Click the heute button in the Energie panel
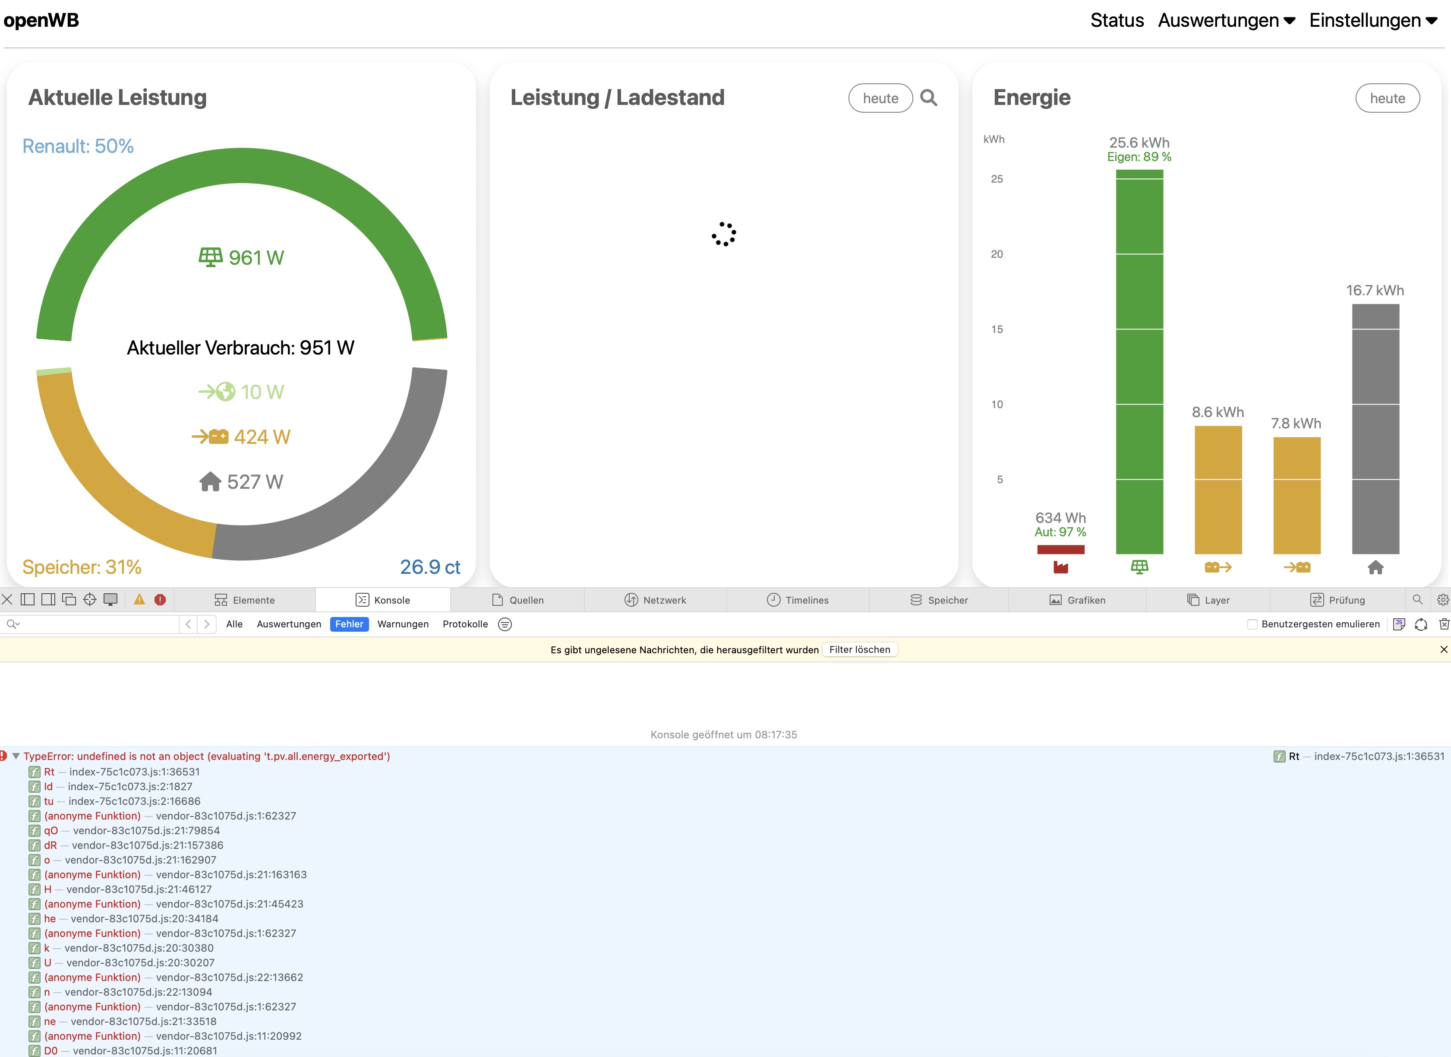Viewport: 1451px width, 1057px height. (1387, 98)
